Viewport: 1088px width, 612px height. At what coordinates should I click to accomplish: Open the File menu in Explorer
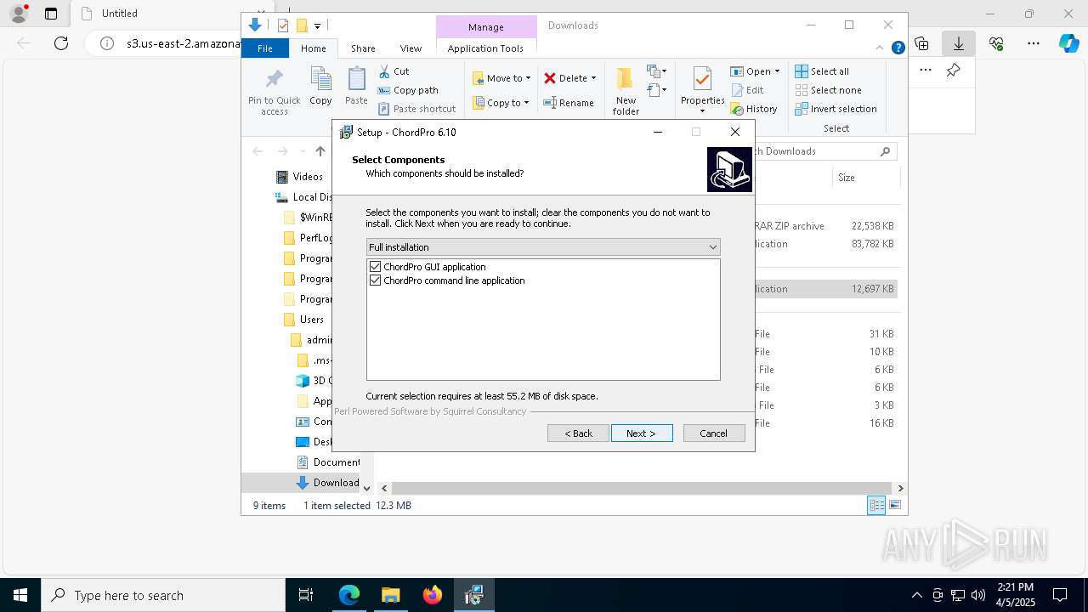[265, 48]
